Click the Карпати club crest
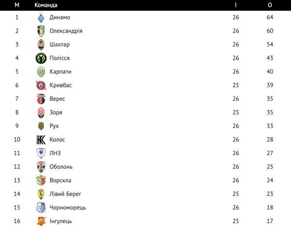 [41, 72]
